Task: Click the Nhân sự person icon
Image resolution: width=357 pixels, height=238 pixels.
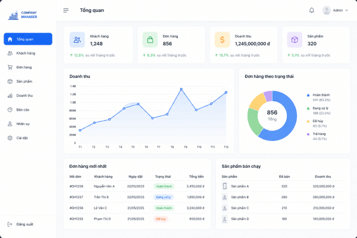Action: point(10,124)
